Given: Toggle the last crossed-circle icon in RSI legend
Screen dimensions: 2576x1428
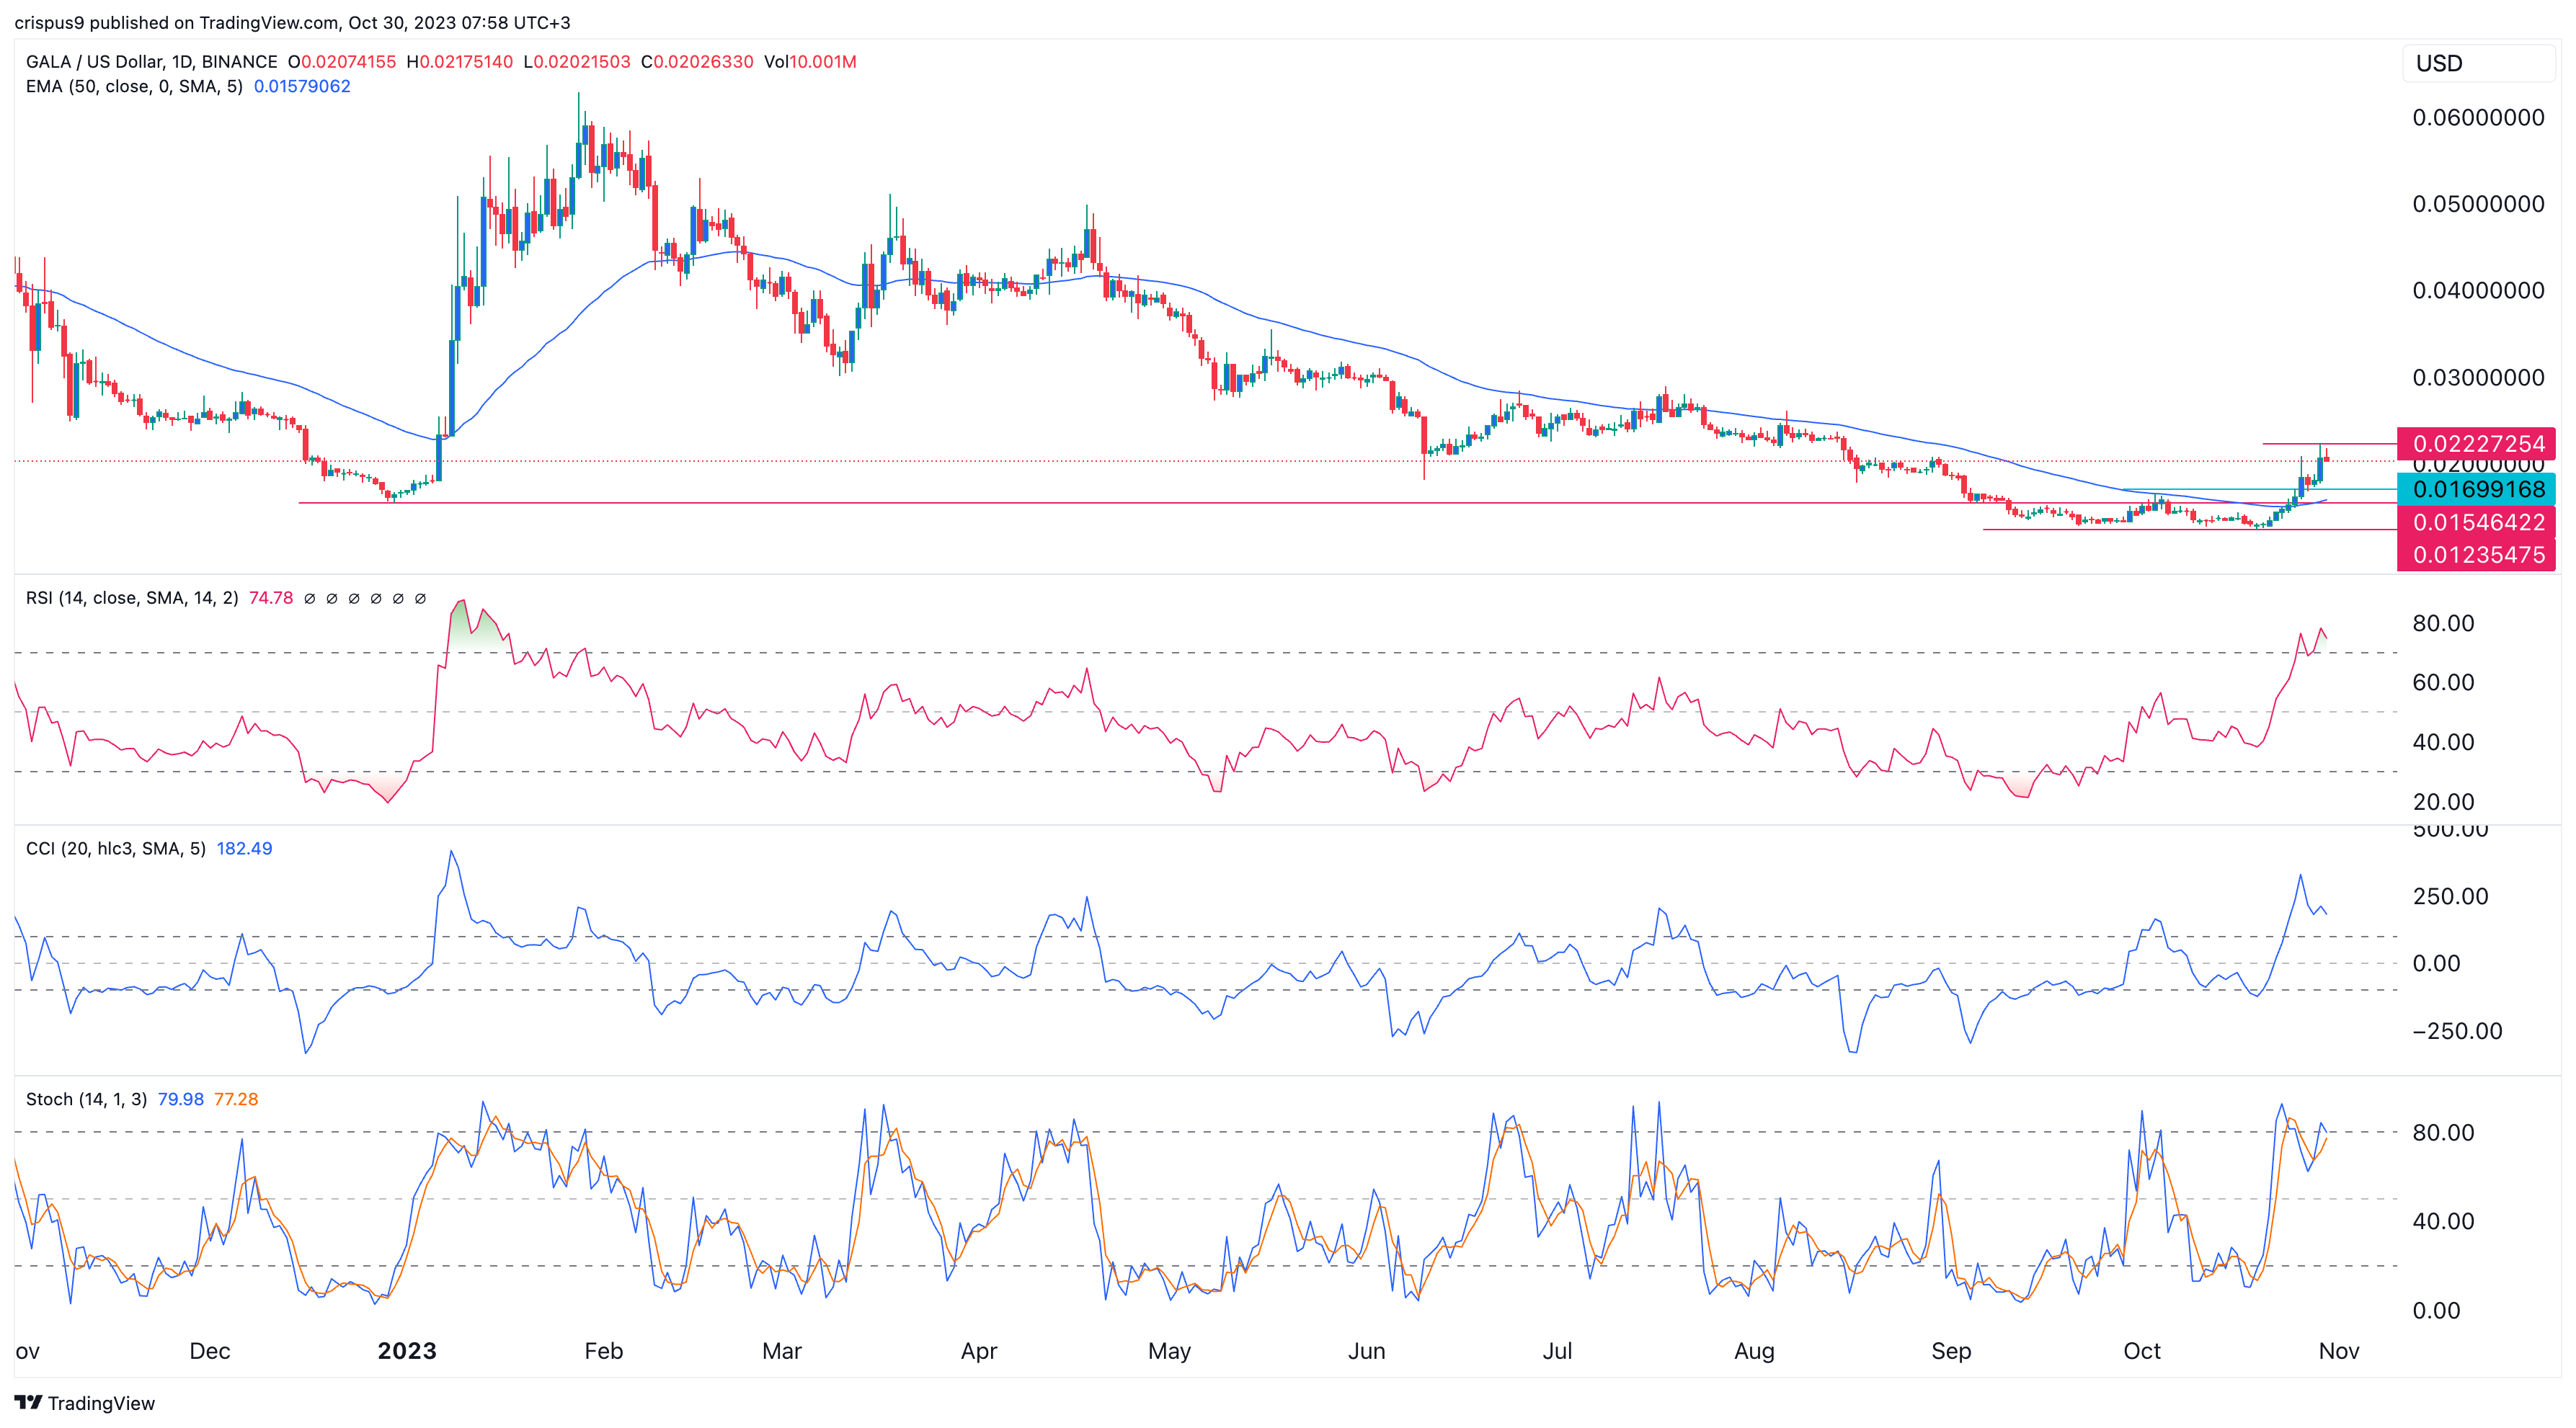Looking at the screenshot, I should (x=421, y=599).
